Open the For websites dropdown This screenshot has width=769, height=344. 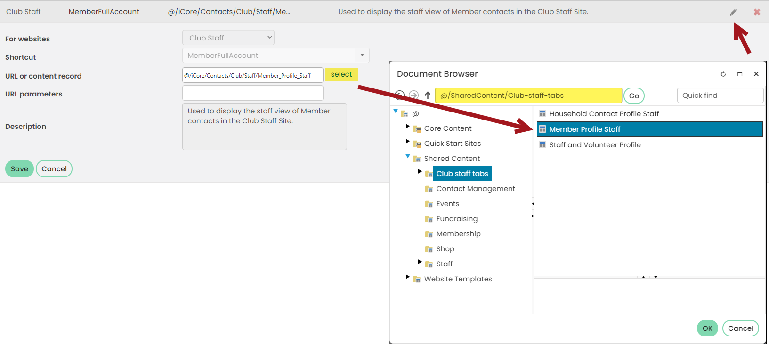(228, 38)
